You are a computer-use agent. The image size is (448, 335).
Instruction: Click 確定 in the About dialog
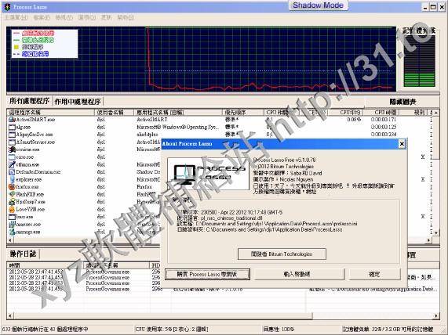[x=374, y=274]
